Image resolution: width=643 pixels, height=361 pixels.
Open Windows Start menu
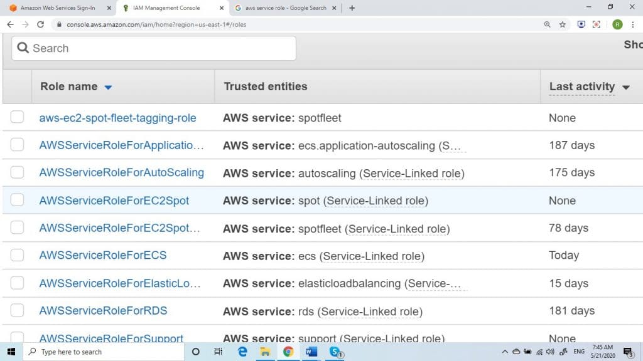coord(11,352)
